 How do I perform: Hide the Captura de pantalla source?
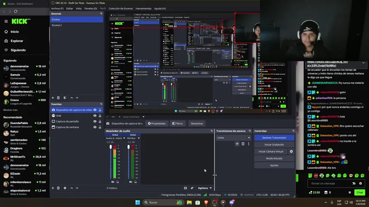(x=95, y=121)
